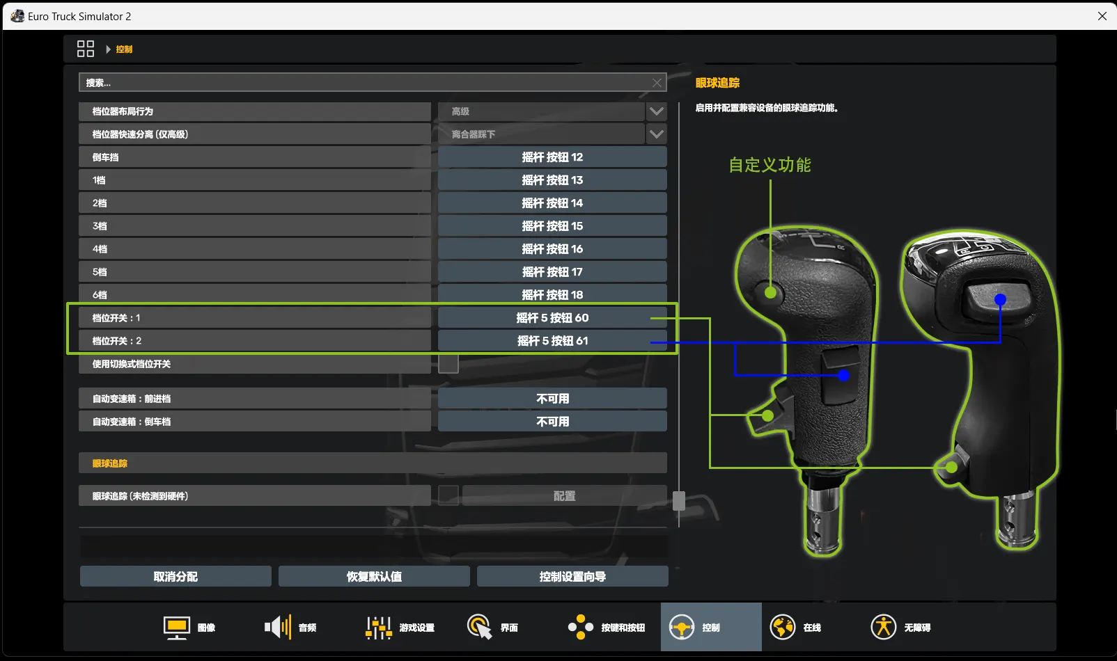
Task: Click the 无障碍 accessibility icon
Action: [883, 628]
